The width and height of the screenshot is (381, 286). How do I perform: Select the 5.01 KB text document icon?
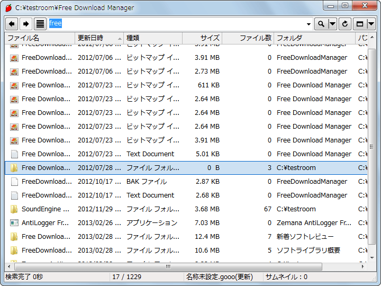pyautogui.click(x=14, y=154)
